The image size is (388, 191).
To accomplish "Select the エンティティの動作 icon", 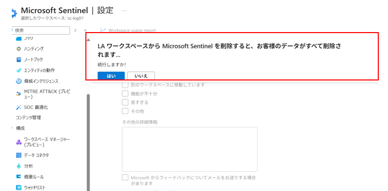I will tap(19, 70).
